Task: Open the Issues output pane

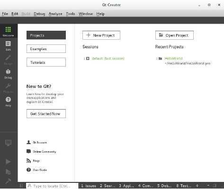Action: click(x=89, y=186)
